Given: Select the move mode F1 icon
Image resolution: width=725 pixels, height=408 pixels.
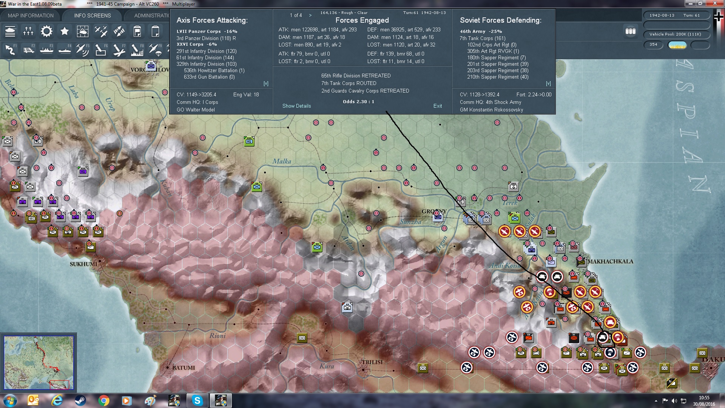Looking at the screenshot, I should [10, 49].
